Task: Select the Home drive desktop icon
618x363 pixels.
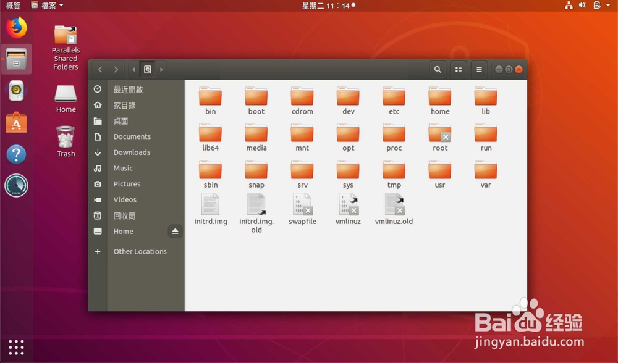Action: (x=66, y=99)
